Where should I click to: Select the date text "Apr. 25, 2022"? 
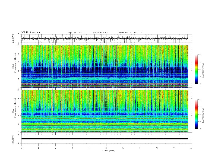(76, 33)
